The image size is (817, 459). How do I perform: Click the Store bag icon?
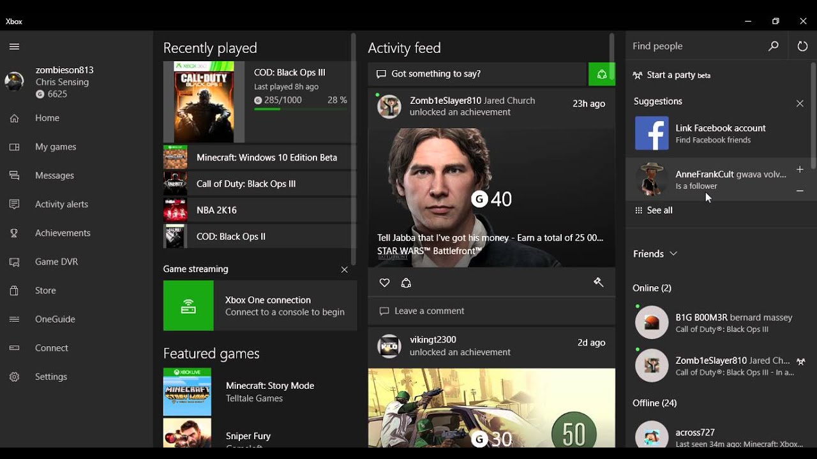pos(14,290)
